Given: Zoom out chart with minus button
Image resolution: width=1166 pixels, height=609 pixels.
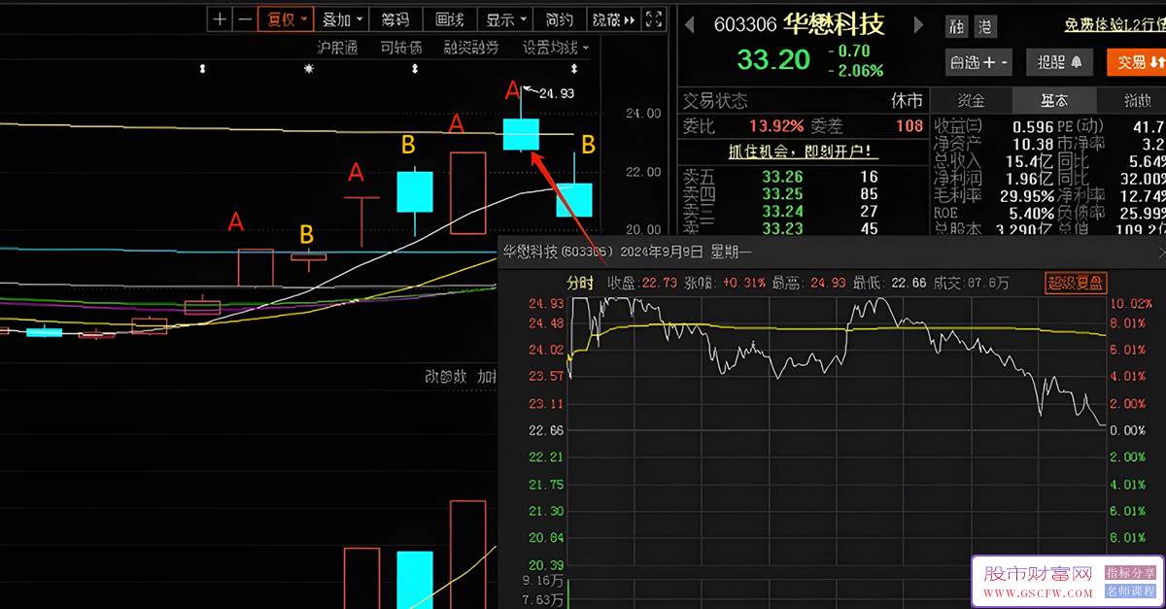Looking at the screenshot, I should pyautogui.click(x=245, y=18).
